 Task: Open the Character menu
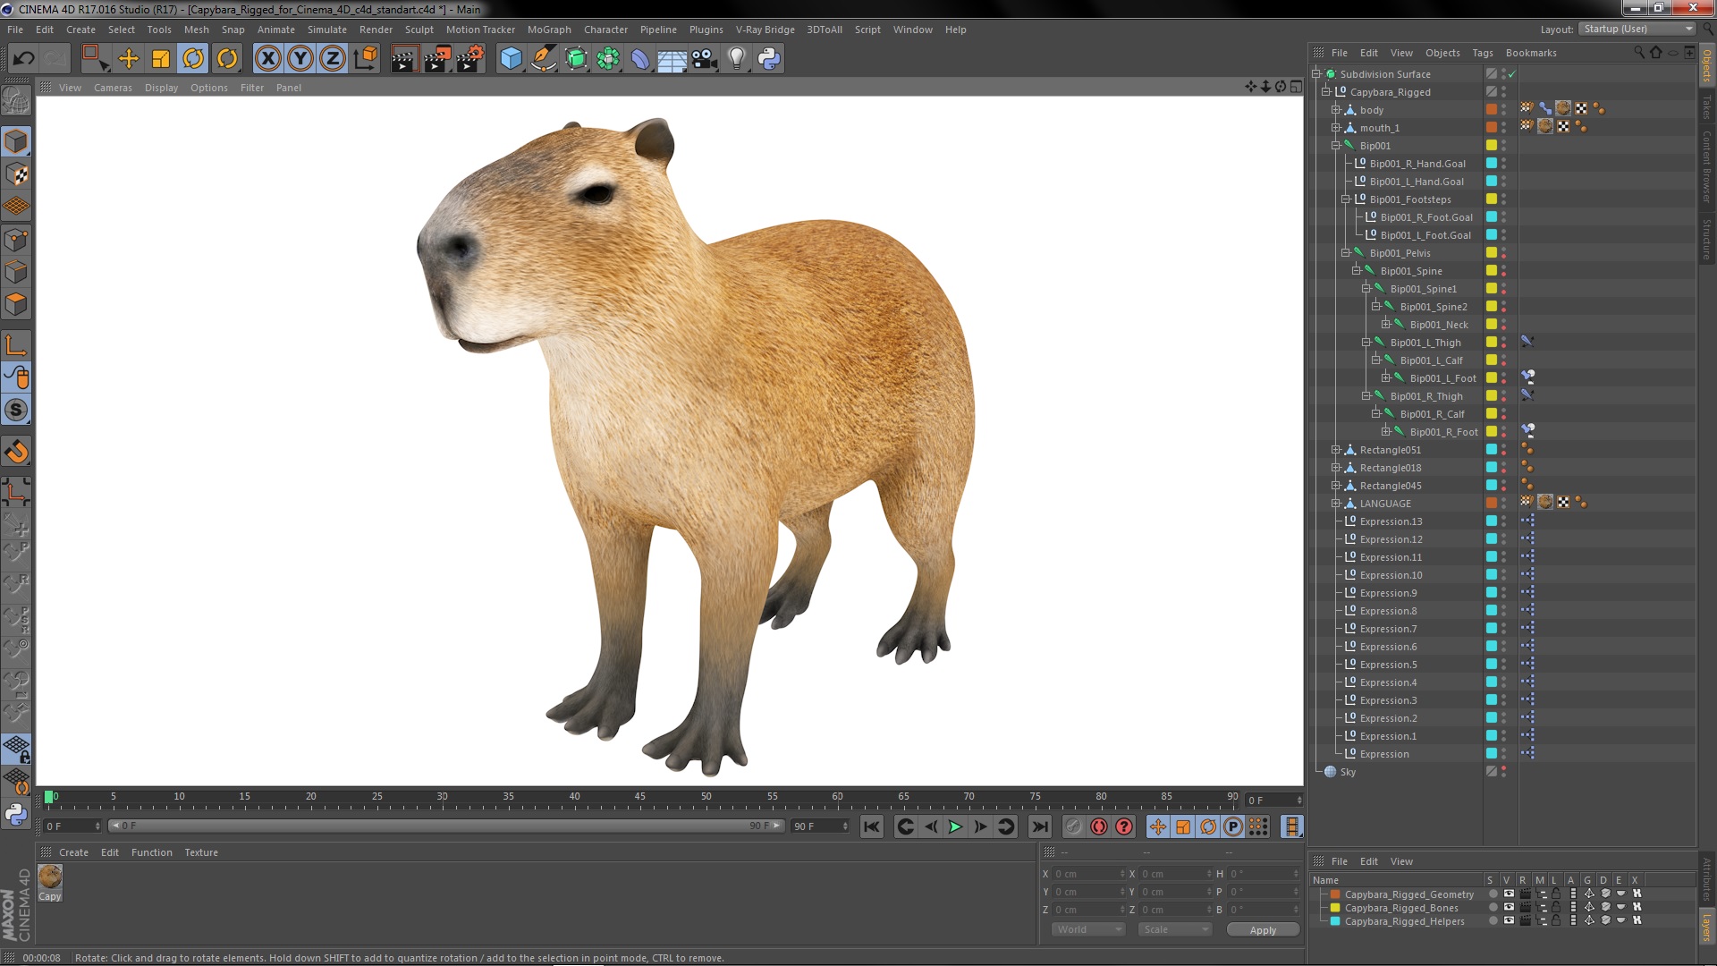[605, 30]
